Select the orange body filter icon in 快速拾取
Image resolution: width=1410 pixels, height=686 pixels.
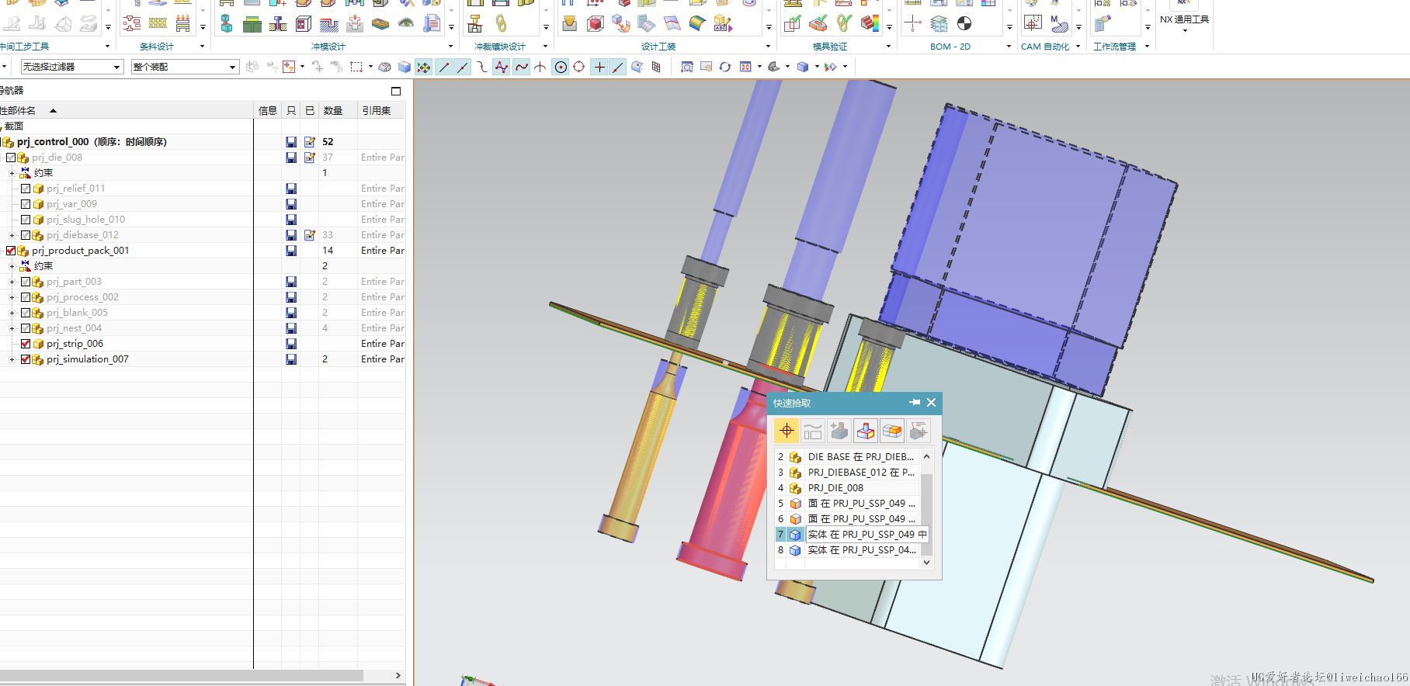point(892,430)
